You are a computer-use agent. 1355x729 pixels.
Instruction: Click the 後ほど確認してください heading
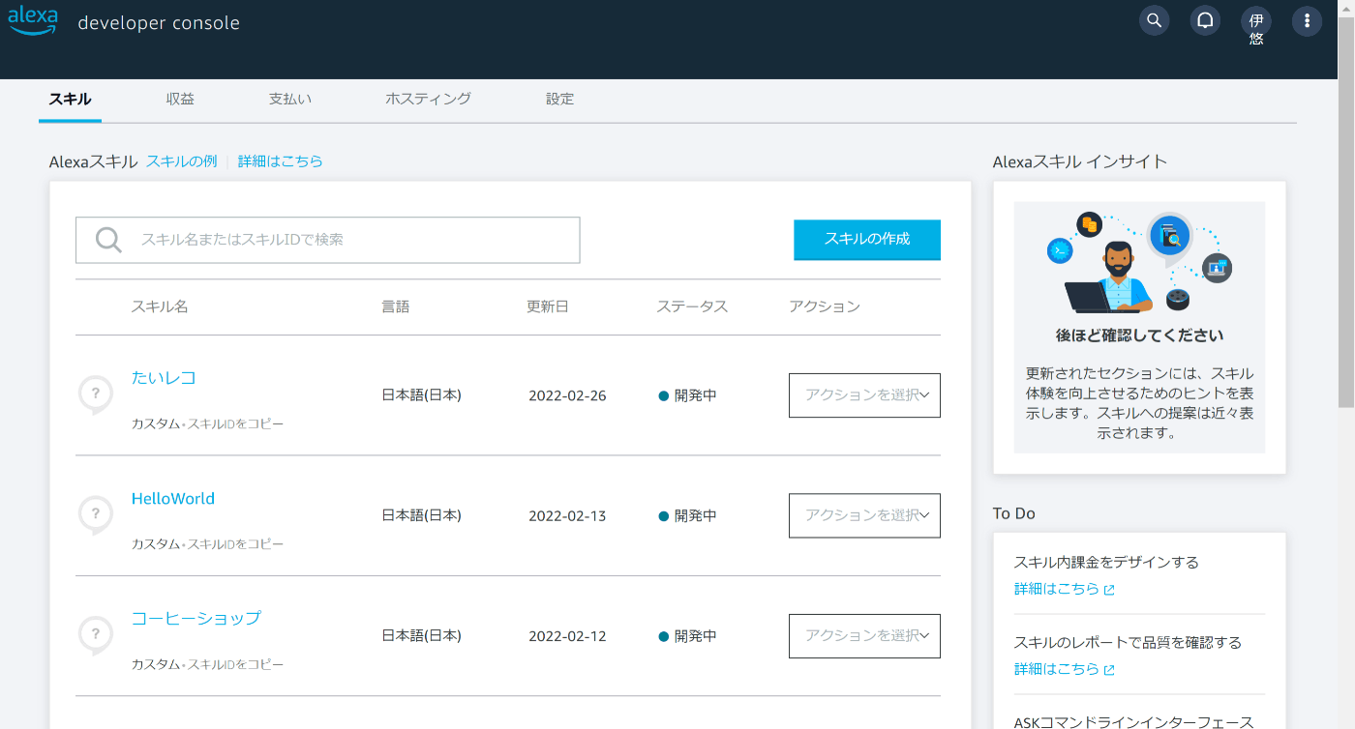[1139, 335]
